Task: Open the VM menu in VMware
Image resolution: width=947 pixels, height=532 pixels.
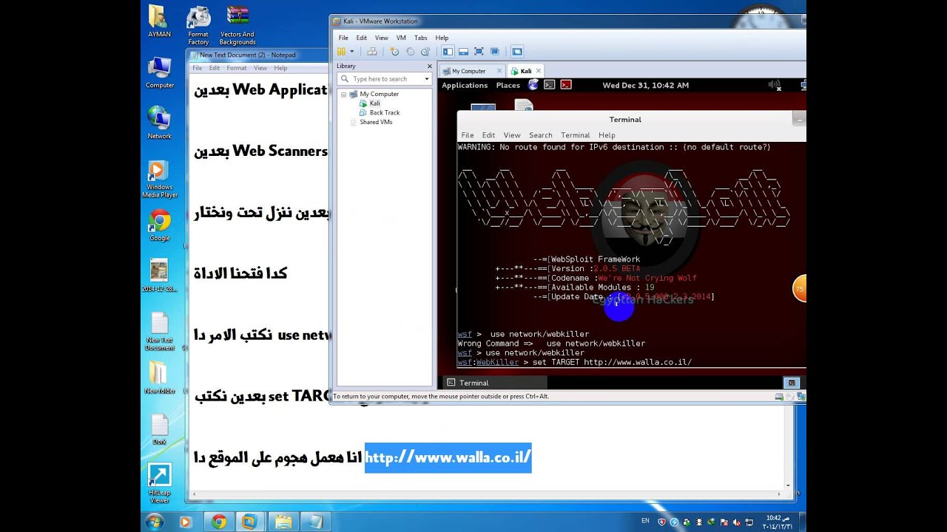Action: (x=401, y=38)
